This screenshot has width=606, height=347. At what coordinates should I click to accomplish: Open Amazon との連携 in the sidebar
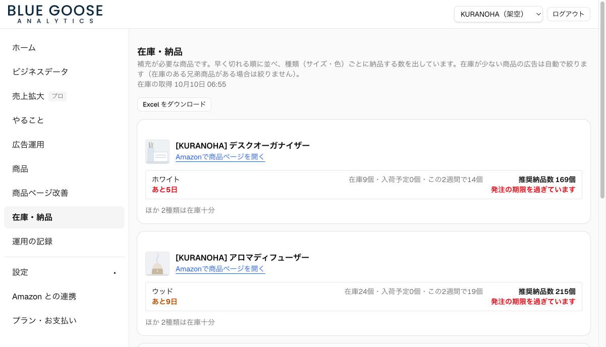[x=64, y=296]
